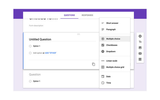Add a title and description block
Screen dimensions: 160x100
click(x=140, y=42)
